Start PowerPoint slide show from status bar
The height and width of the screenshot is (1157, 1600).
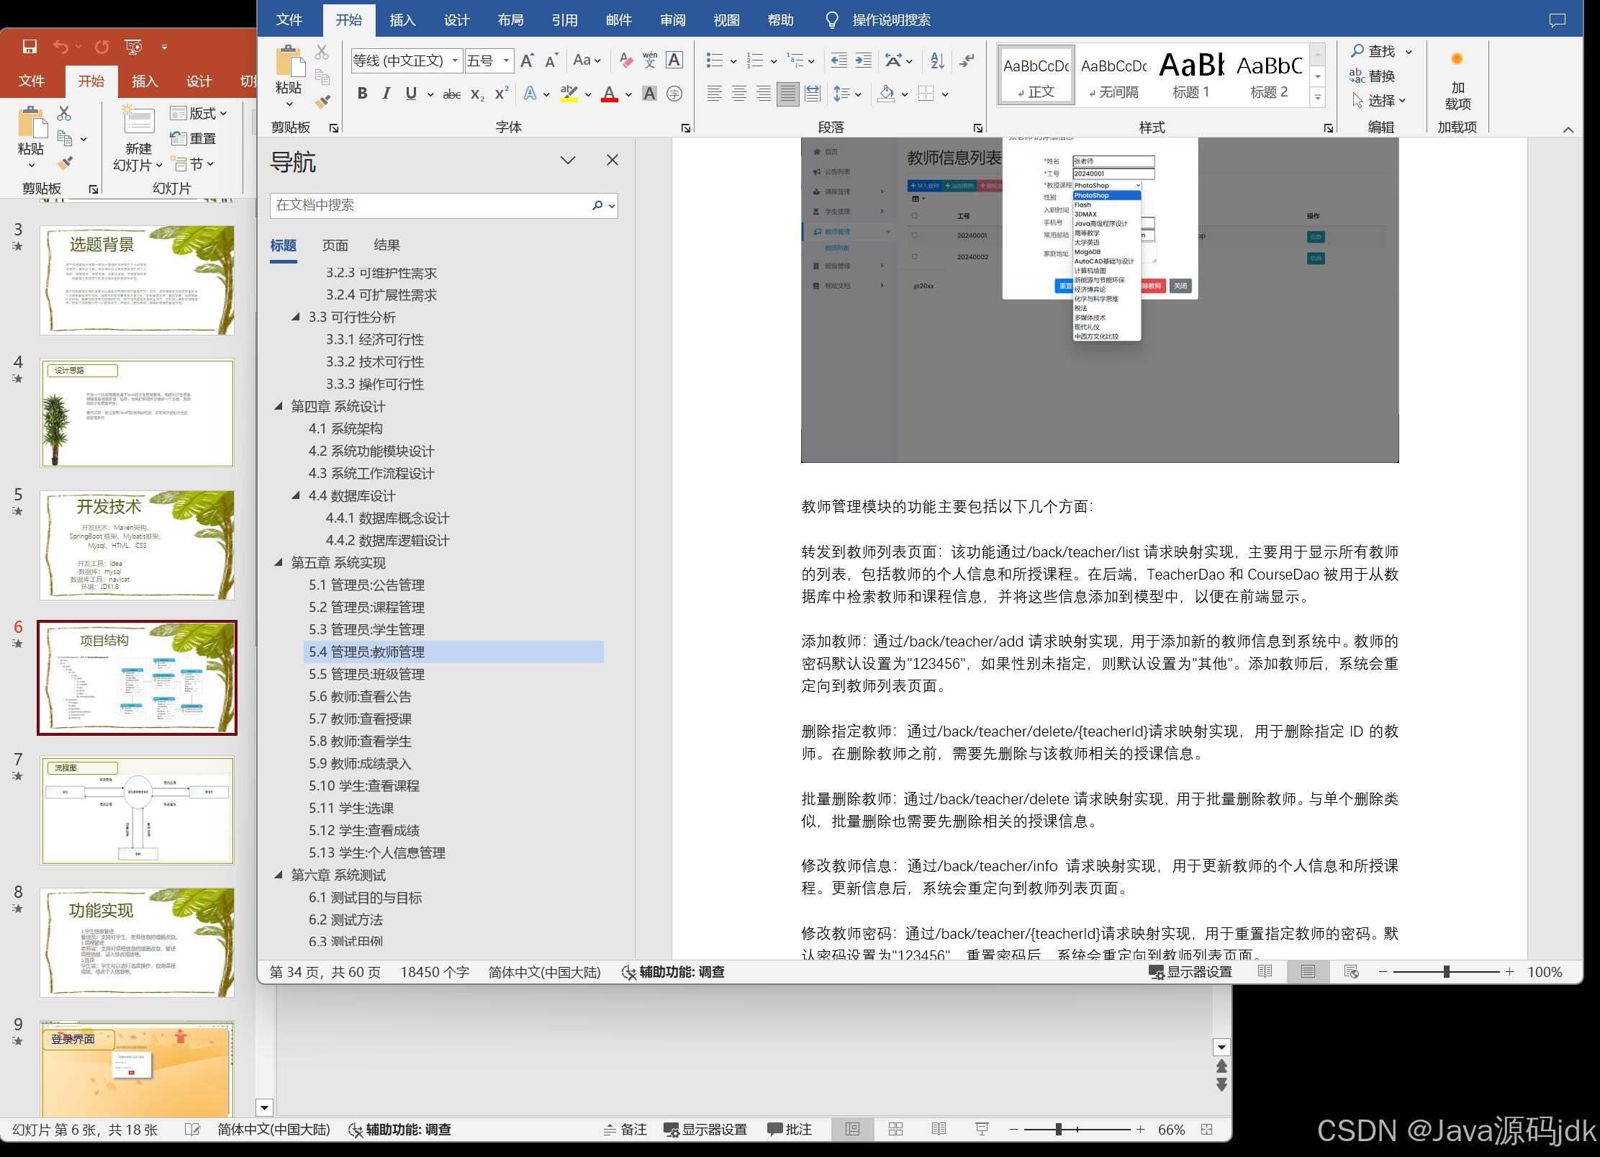pyautogui.click(x=982, y=1129)
